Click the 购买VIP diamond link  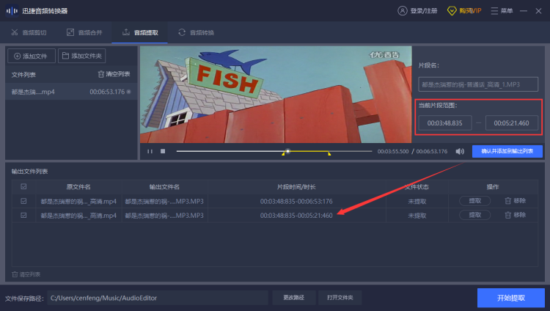point(464,11)
